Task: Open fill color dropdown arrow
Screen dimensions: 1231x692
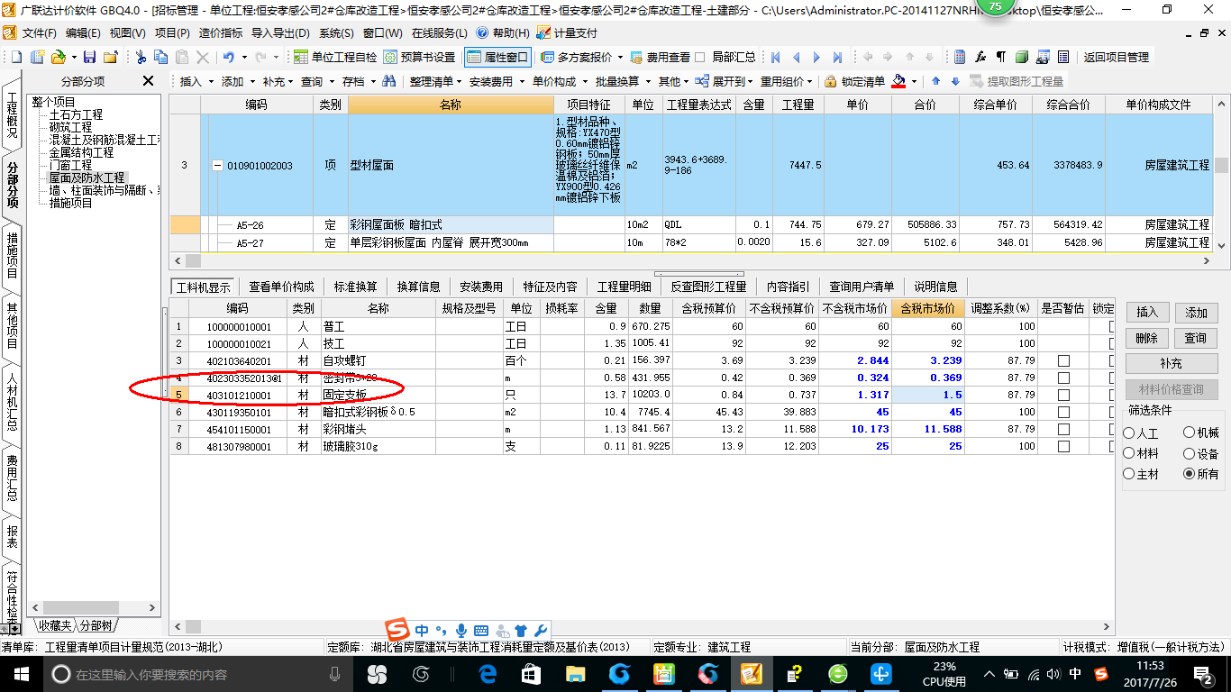Action: pyautogui.click(x=913, y=81)
